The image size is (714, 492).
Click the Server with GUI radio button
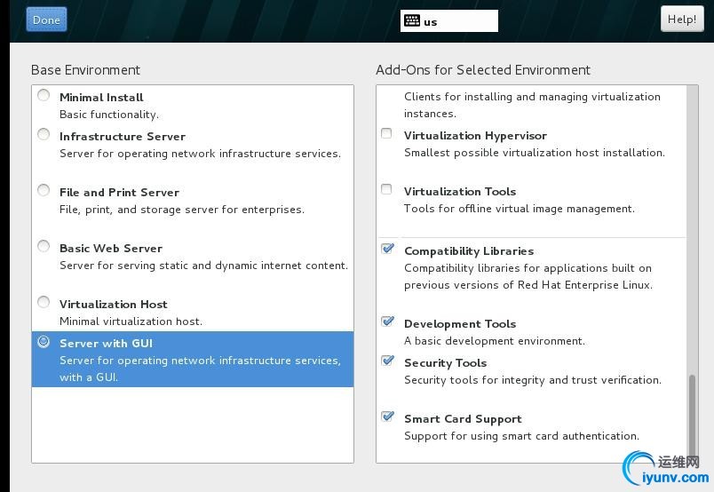point(44,341)
